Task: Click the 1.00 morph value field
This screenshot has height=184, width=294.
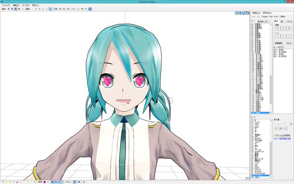Action: click(x=290, y=124)
